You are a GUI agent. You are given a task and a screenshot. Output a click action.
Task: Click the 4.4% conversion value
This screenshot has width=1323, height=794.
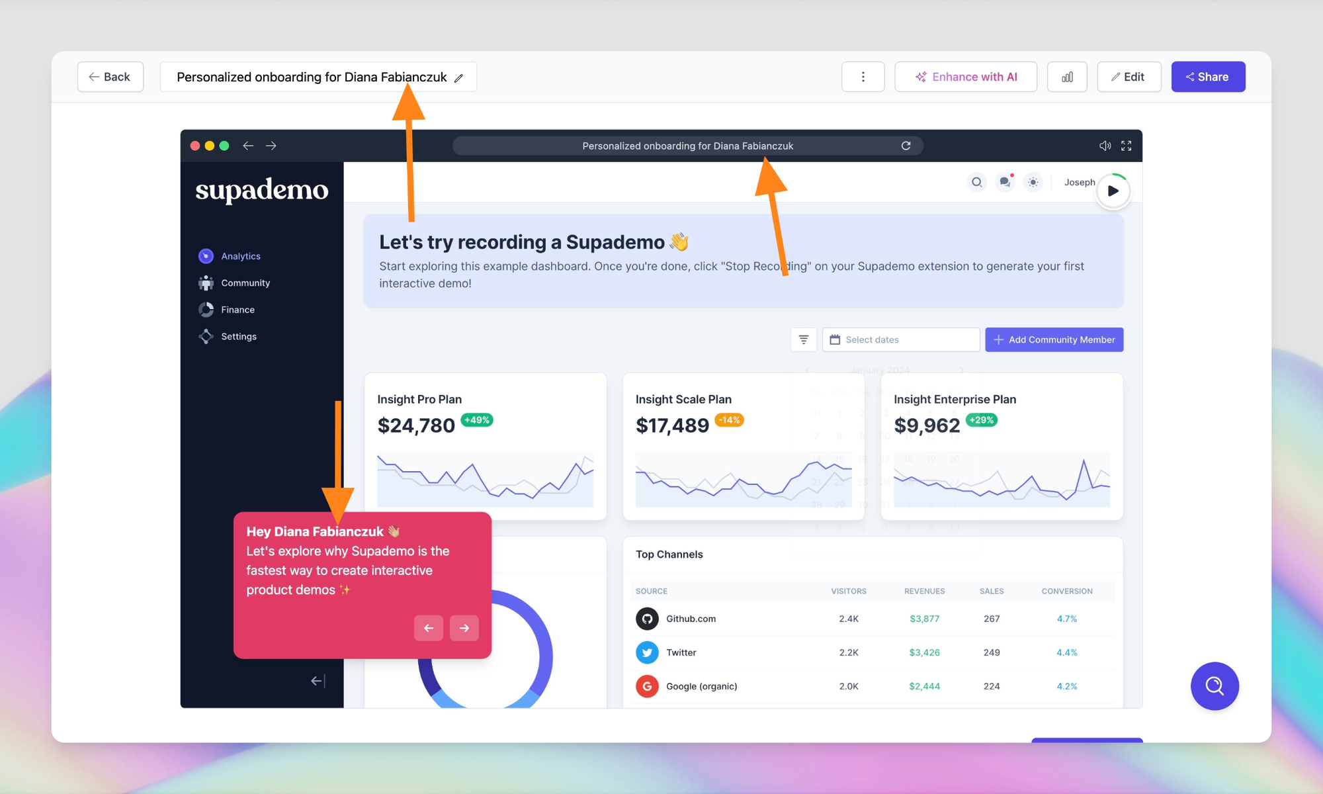point(1067,652)
